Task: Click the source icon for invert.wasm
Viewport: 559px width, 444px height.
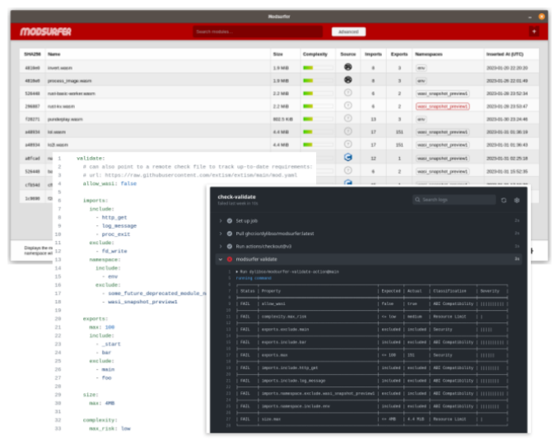Action: 348,67
